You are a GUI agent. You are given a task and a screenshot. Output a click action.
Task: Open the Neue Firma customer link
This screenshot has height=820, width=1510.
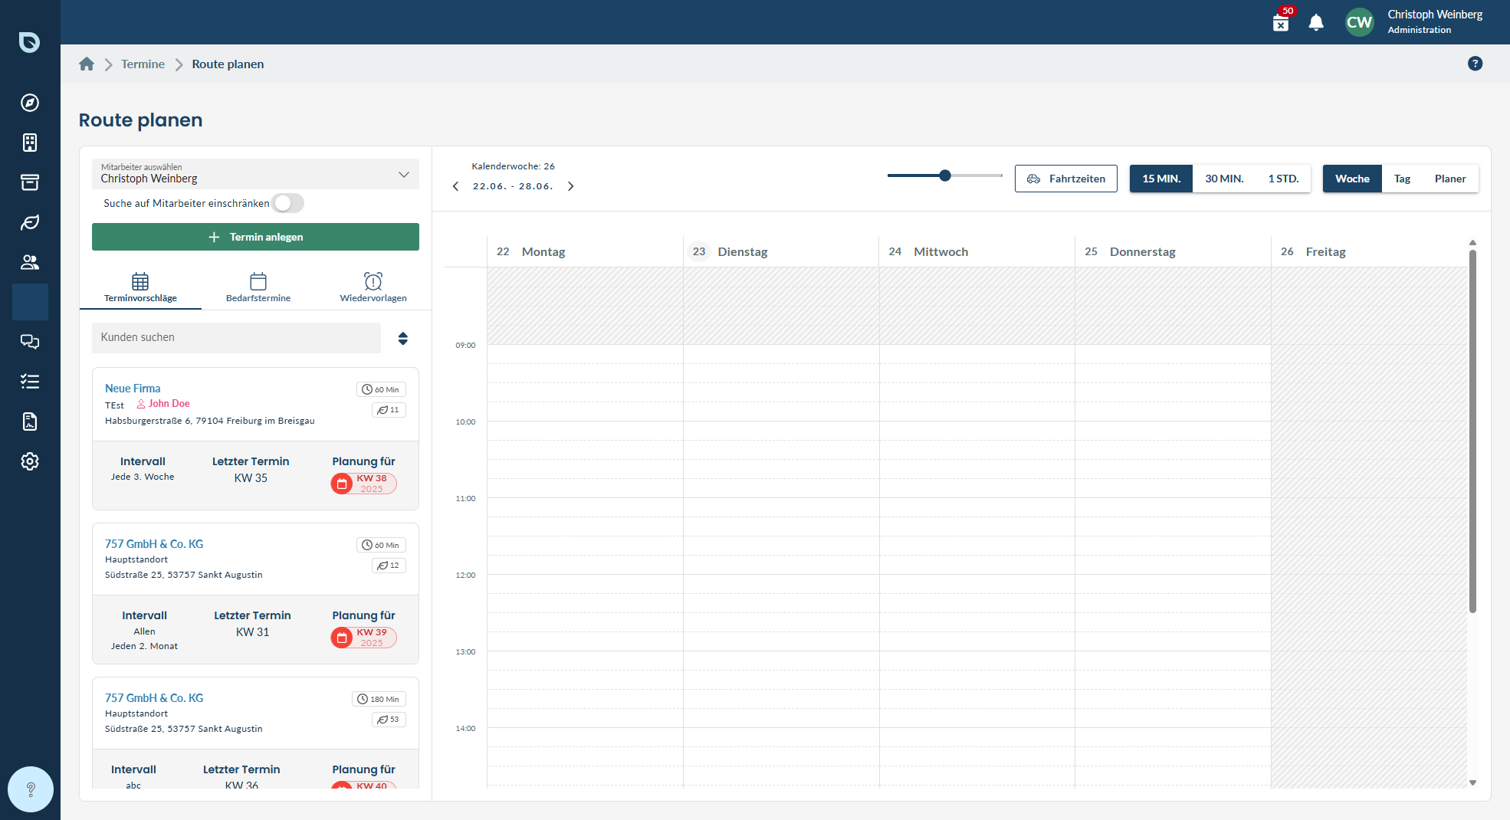point(133,389)
